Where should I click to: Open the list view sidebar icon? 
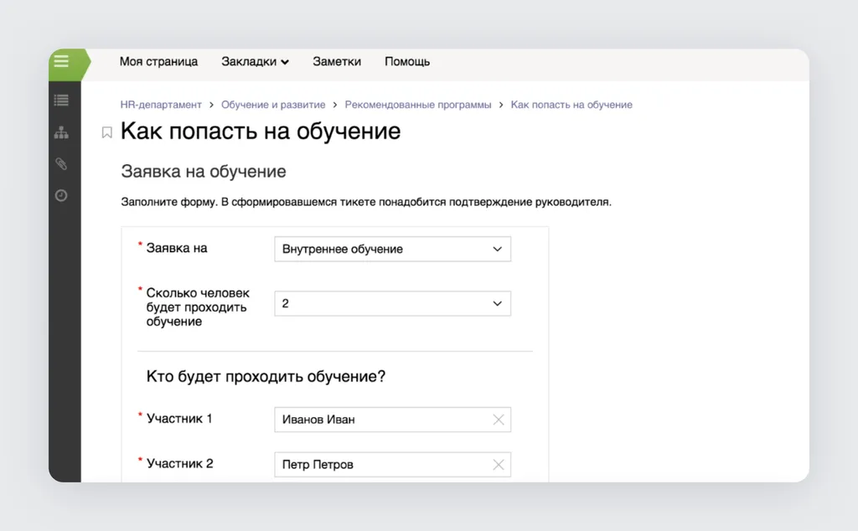[x=61, y=100]
